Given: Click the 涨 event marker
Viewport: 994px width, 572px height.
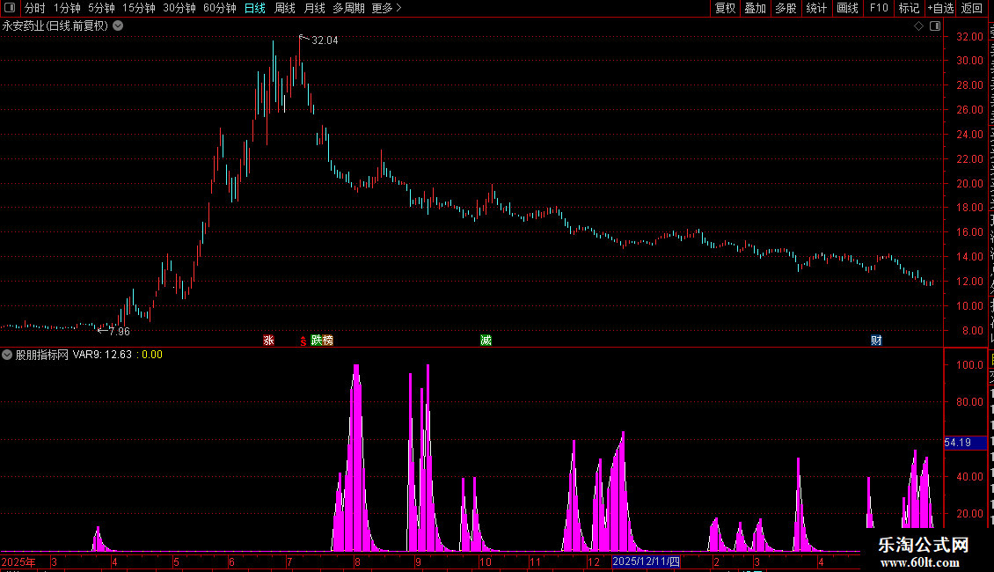Looking at the screenshot, I should 269,341.
